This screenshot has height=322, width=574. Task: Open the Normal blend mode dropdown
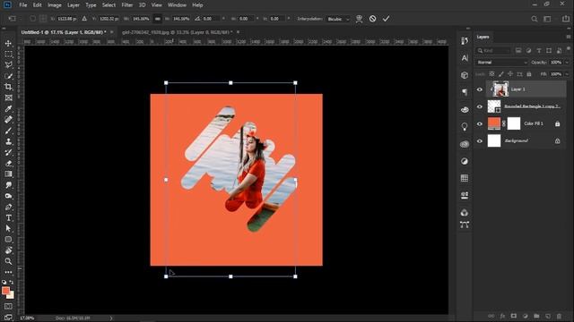pyautogui.click(x=501, y=63)
